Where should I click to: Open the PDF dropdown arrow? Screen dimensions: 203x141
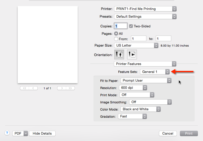point(26,133)
